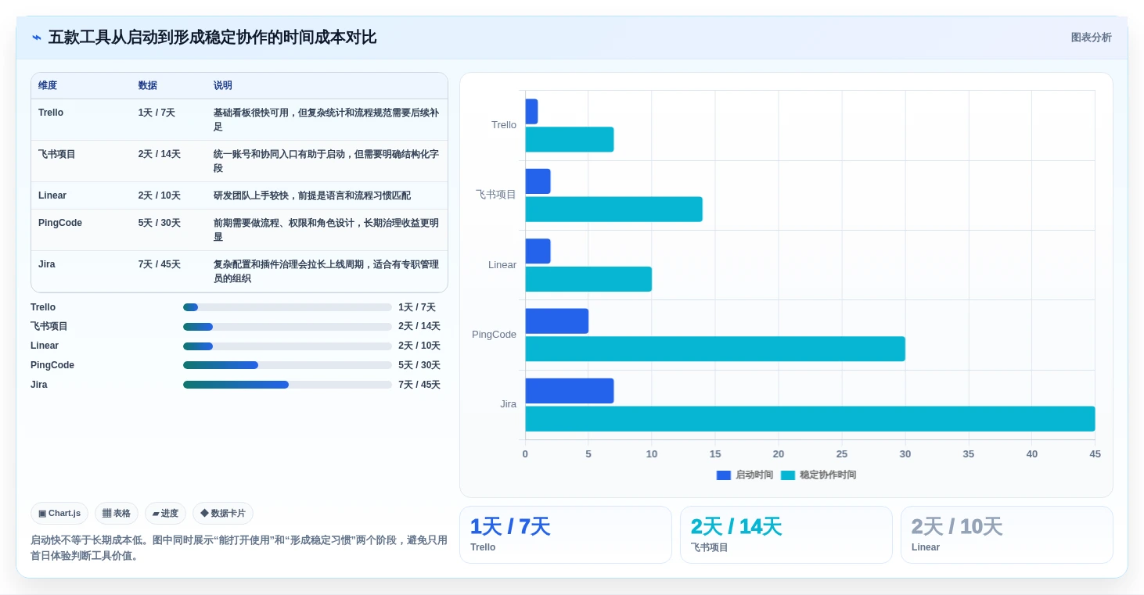
Task: Click Jira's blue startup chart bar
Action: [x=569, y=391]
